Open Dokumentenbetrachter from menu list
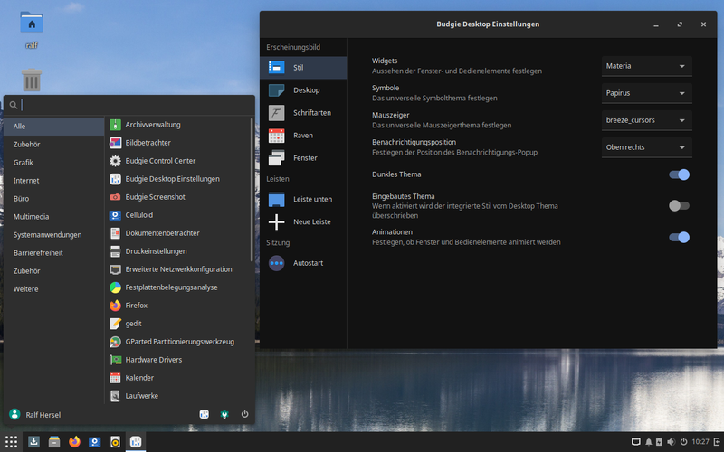 click(178, 233)
